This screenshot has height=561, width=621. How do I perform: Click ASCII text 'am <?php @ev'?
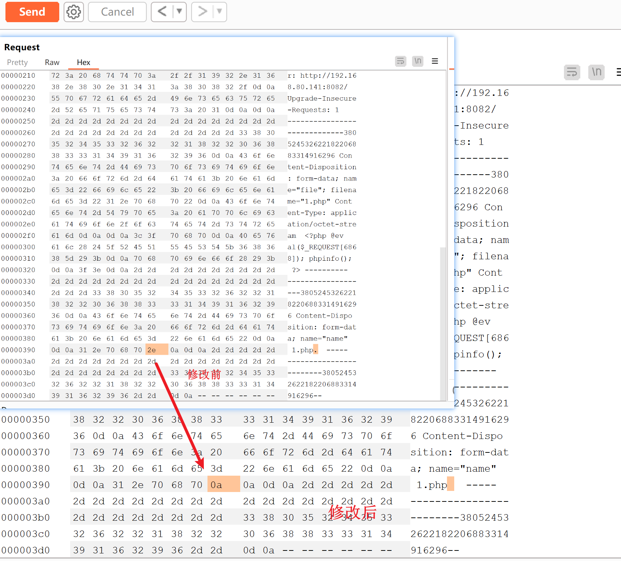tap(315, 236)
